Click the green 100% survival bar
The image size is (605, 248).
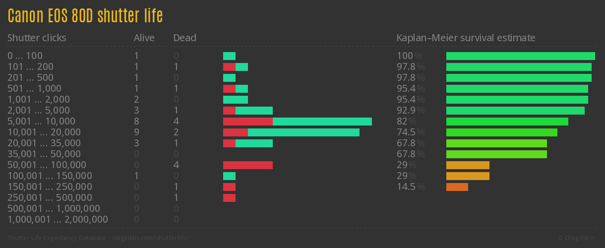(x=520, y=56)
